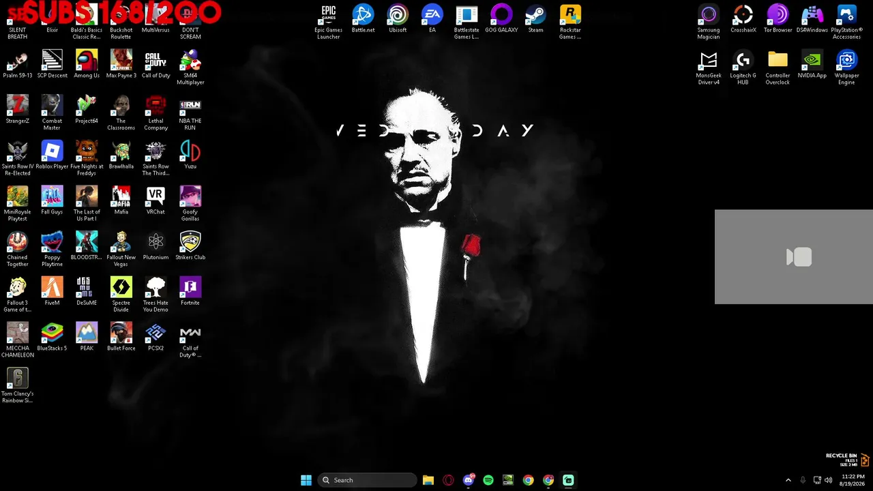Image resolution: width=873 pixels, height=491 pixels.
Task: Select the StrangerZ shortcut
Action: (x=18, y=110)
